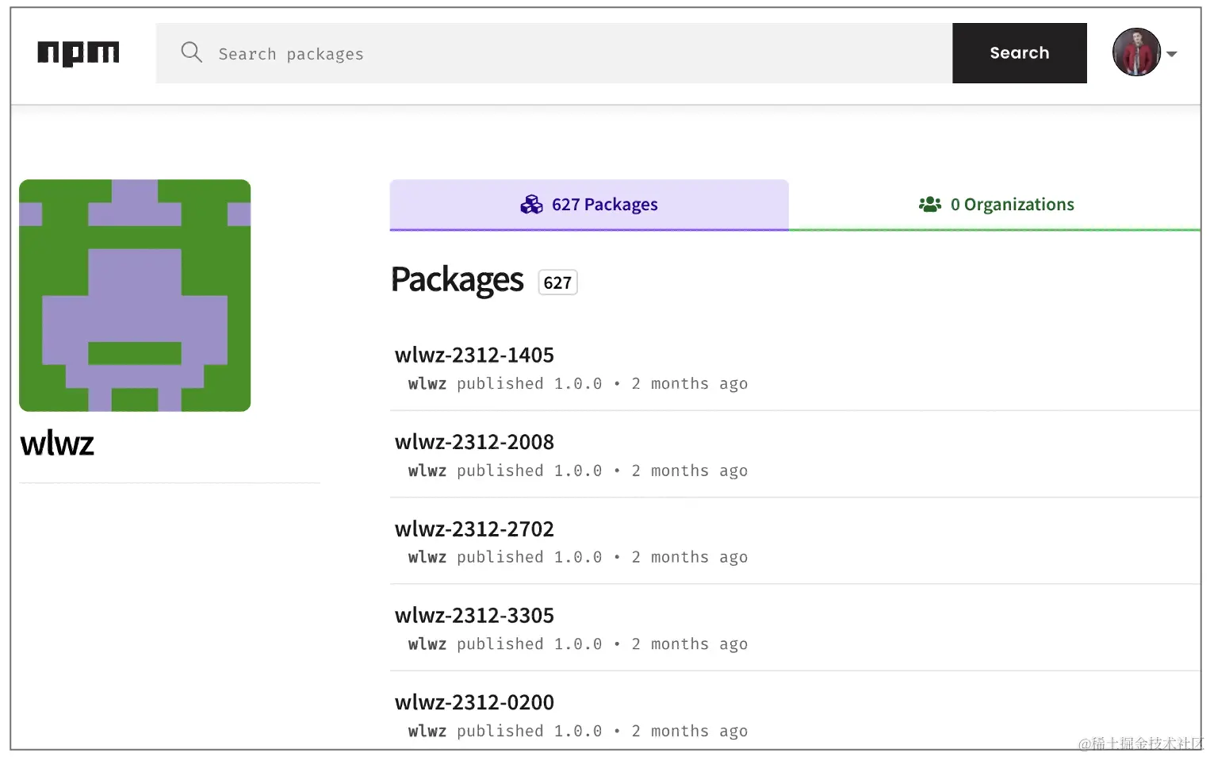Click the npm logo
The image size is (1210, 757).
78,53
